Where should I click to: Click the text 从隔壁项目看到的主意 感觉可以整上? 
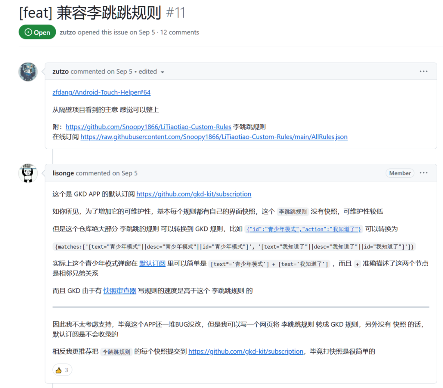click(106, 109)
